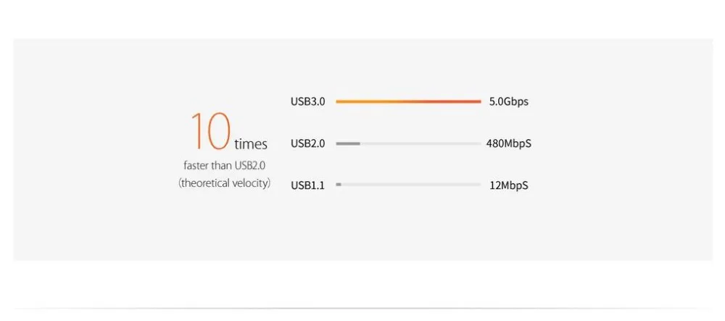Click the word times beside the 10
This screenshot has height=321, width=725.
point(251,144)
